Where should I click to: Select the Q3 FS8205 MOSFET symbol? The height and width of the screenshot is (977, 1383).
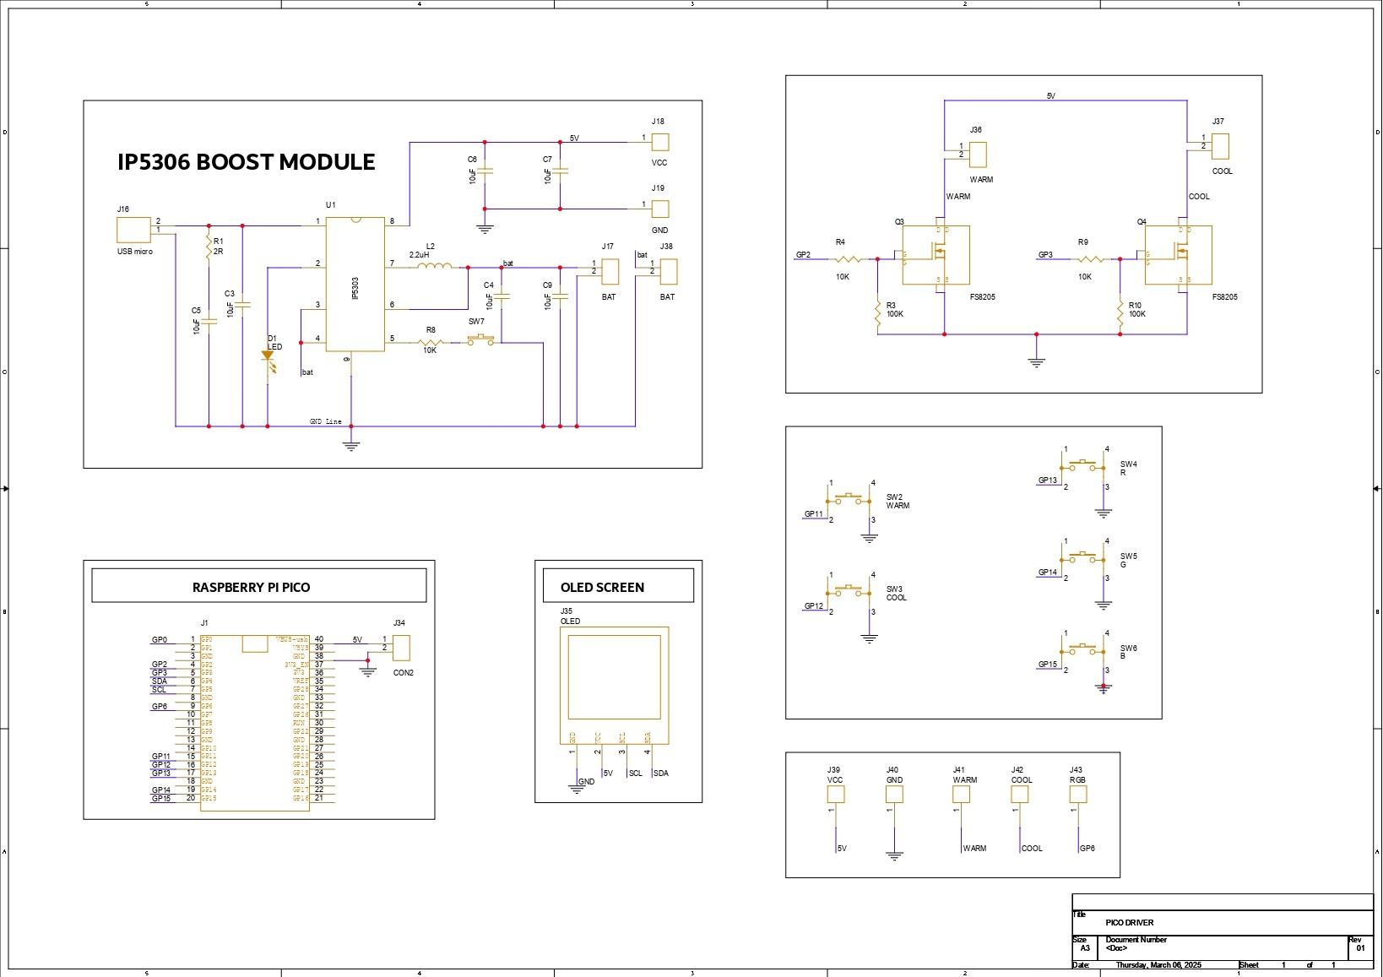pos(936,255)
